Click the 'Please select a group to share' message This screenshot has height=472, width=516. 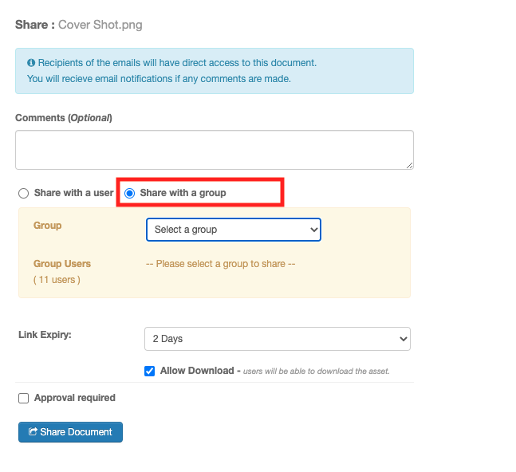pos(220,264)
